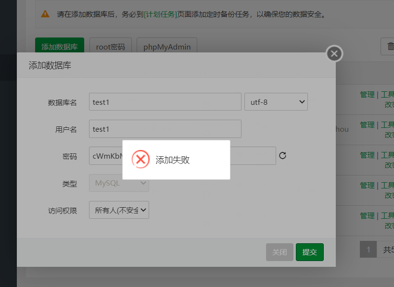The width and height of the screenshot is (394, 287).
Task: Click 管理 link in the second table row
Action: [x=367, y=125]
